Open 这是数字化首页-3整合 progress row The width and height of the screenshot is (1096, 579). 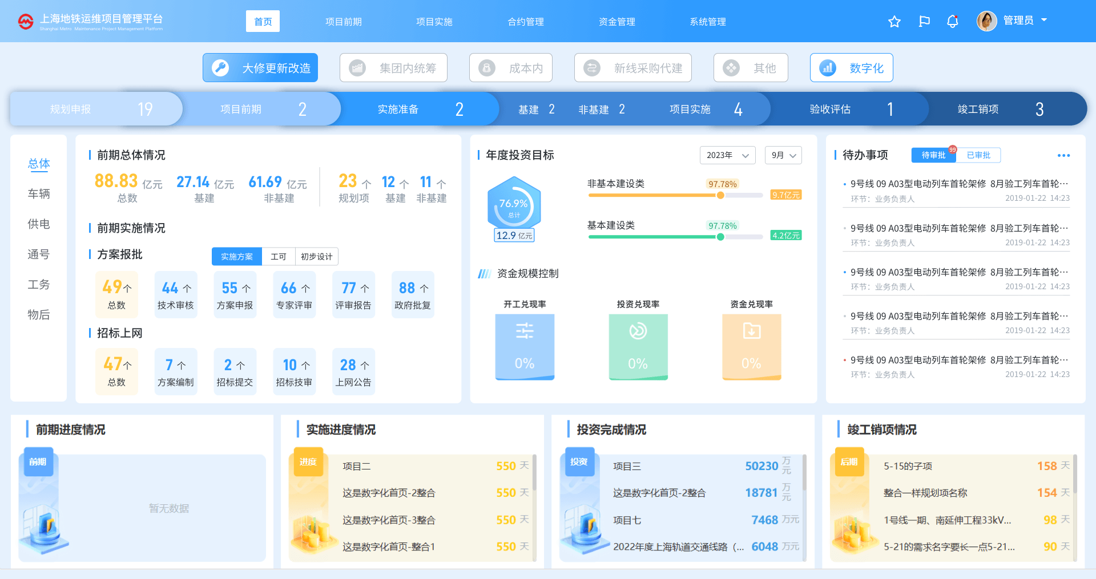pos(436,520)
